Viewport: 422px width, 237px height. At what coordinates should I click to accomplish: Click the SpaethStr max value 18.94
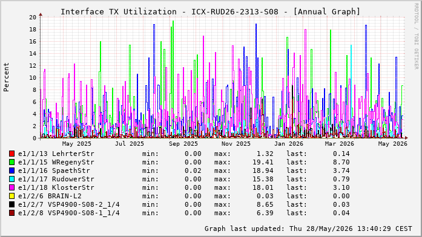coord(263,170)
